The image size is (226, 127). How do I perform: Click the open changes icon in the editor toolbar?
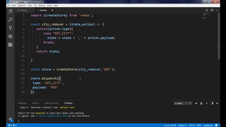click(207, 10)
